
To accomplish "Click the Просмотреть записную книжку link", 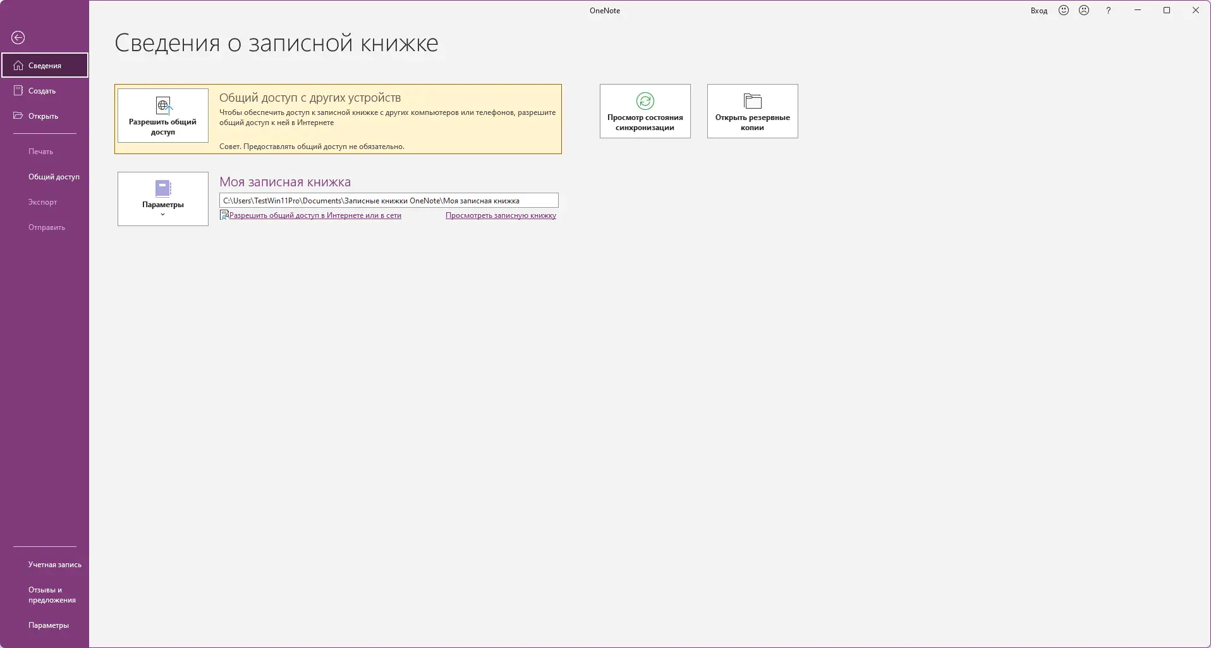I will [x=501, y=215].
